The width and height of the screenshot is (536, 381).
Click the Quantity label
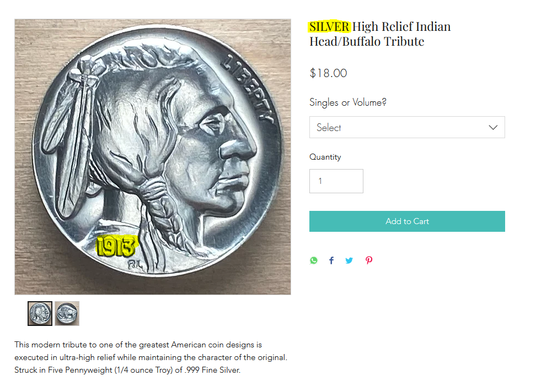tap(325, 157)
